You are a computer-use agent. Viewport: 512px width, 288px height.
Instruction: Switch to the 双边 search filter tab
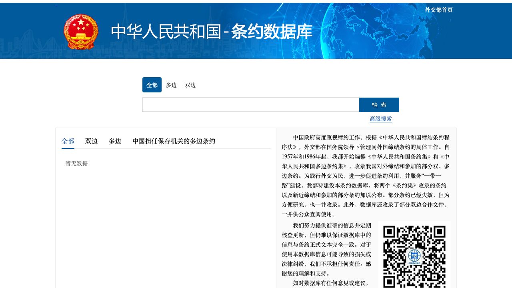(x=190, y=85)
